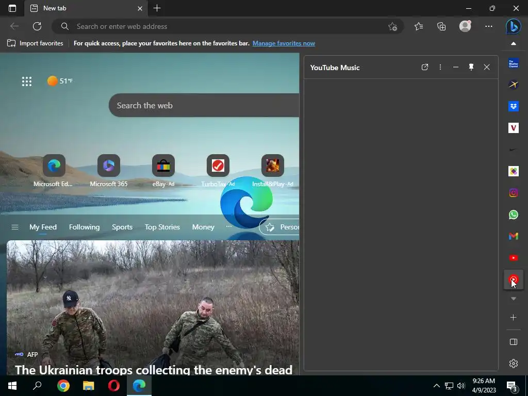This screenshot has height=396, width=528.
Task: Open taskbar search magnifier
Action: 37,386
